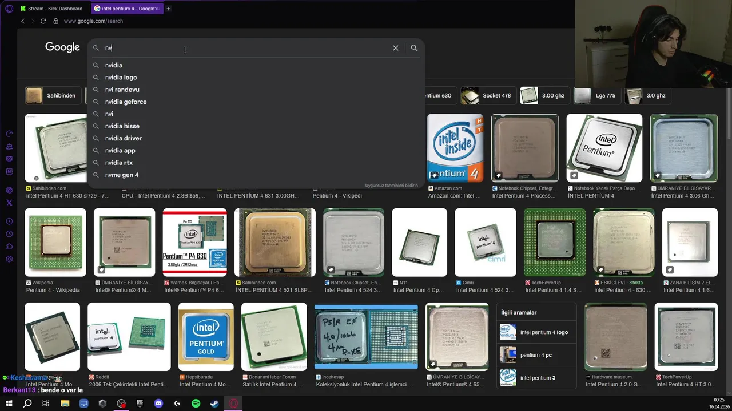Open the Opera GX menu logo
732x411 pixels.
point(9,9)
